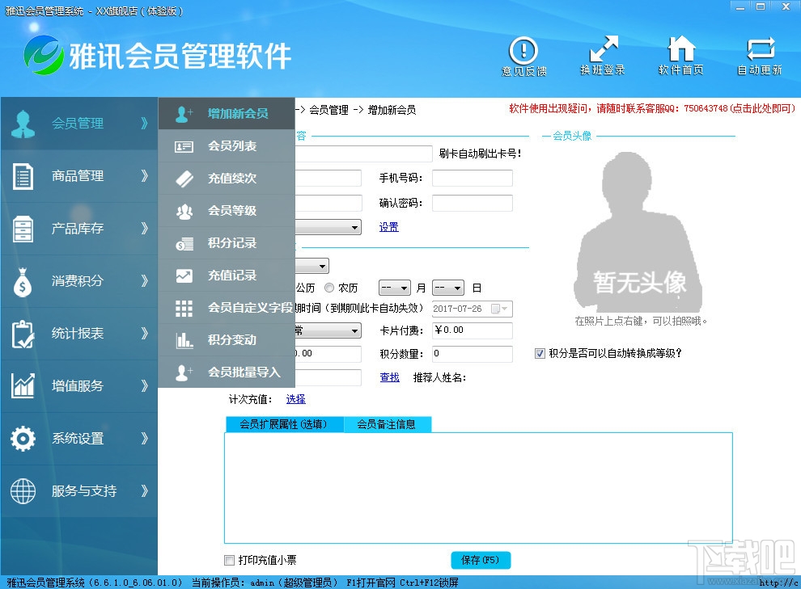801x589 pixels.
Task: Click 换班登录 shift login icon
Action: 603,54
